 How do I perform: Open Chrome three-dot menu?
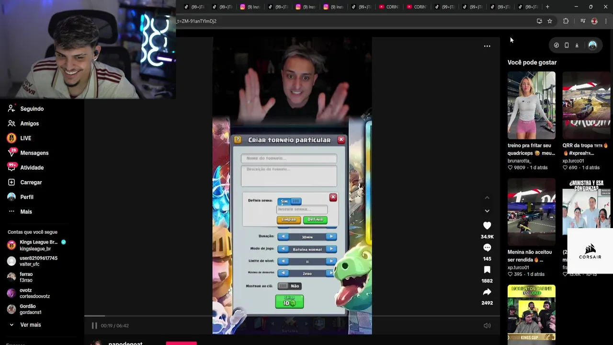(606, 21)
